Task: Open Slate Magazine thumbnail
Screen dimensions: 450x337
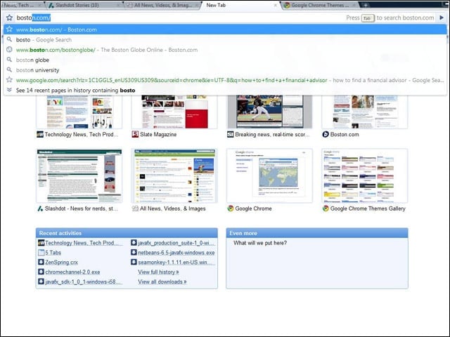Action: click(174, 112)
